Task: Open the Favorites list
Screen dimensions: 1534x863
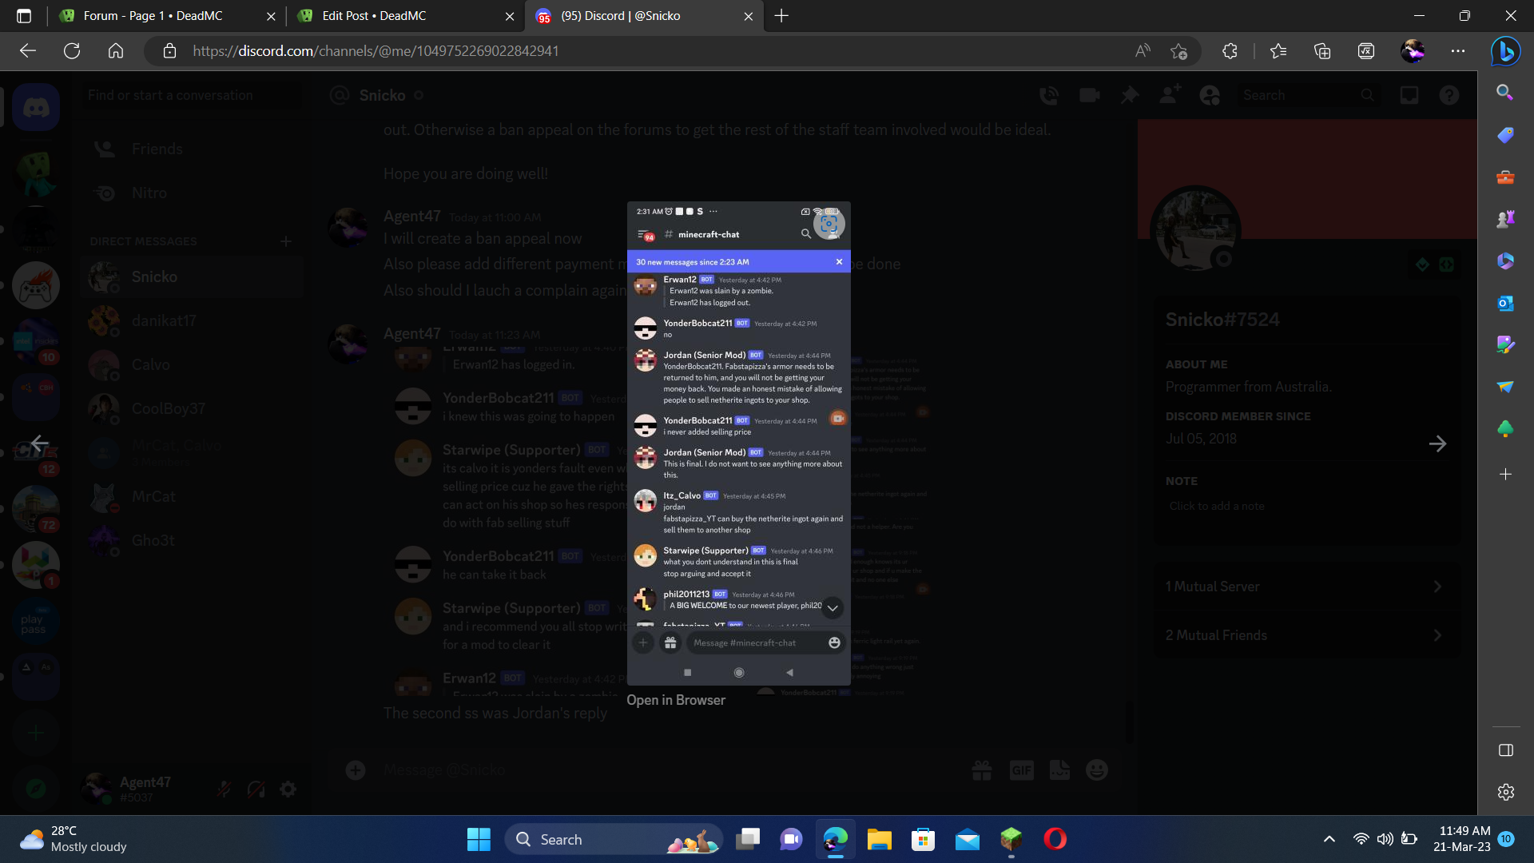Action: click(x=1278, y=51)
